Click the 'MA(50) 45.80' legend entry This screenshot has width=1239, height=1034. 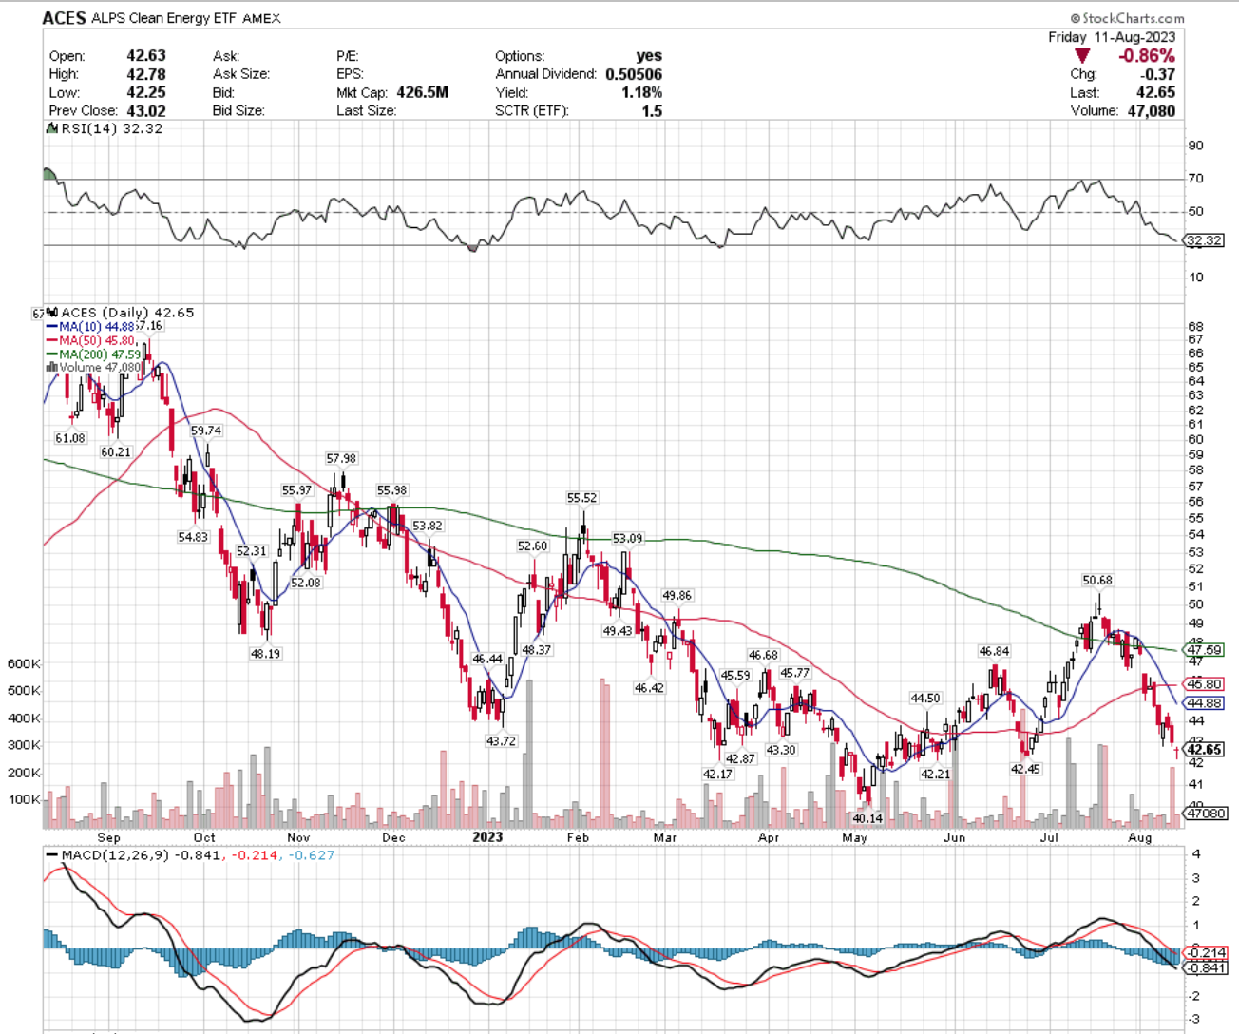tap(98, 340)
